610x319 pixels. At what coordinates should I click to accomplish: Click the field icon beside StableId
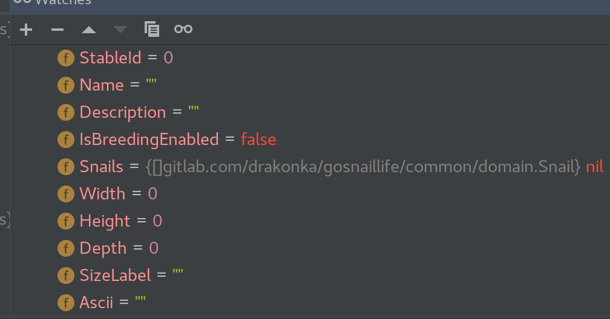coord(66,58)
